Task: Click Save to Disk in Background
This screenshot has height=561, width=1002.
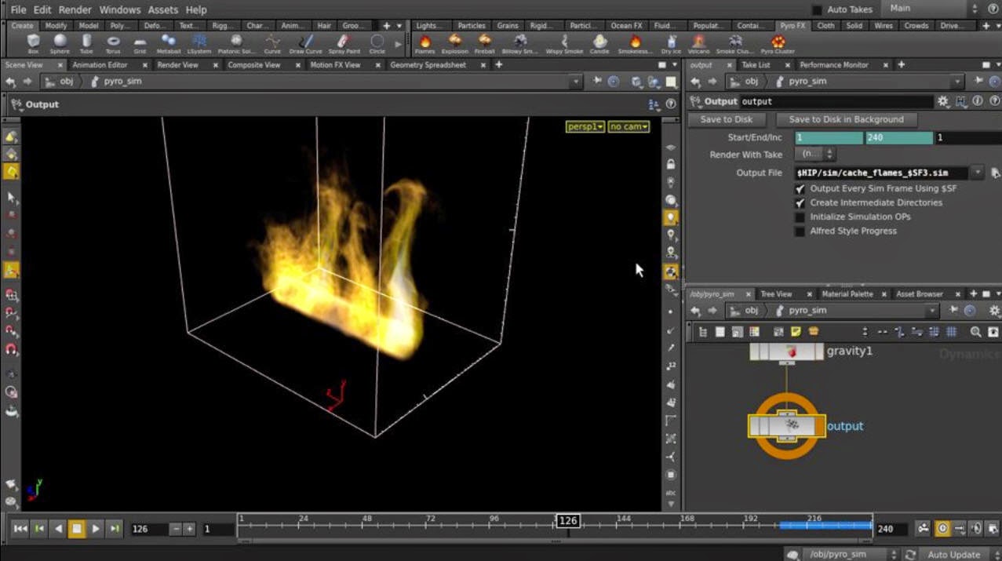Action: click(846, 119)
